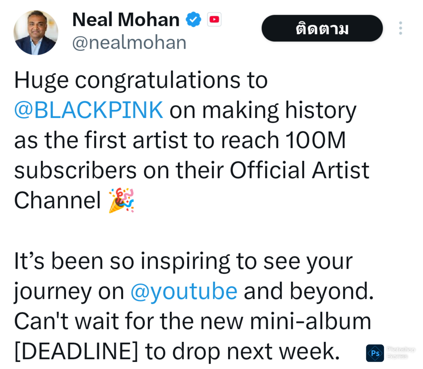
Task: Select the @nealmohan handle
Action: click(129, 42)
